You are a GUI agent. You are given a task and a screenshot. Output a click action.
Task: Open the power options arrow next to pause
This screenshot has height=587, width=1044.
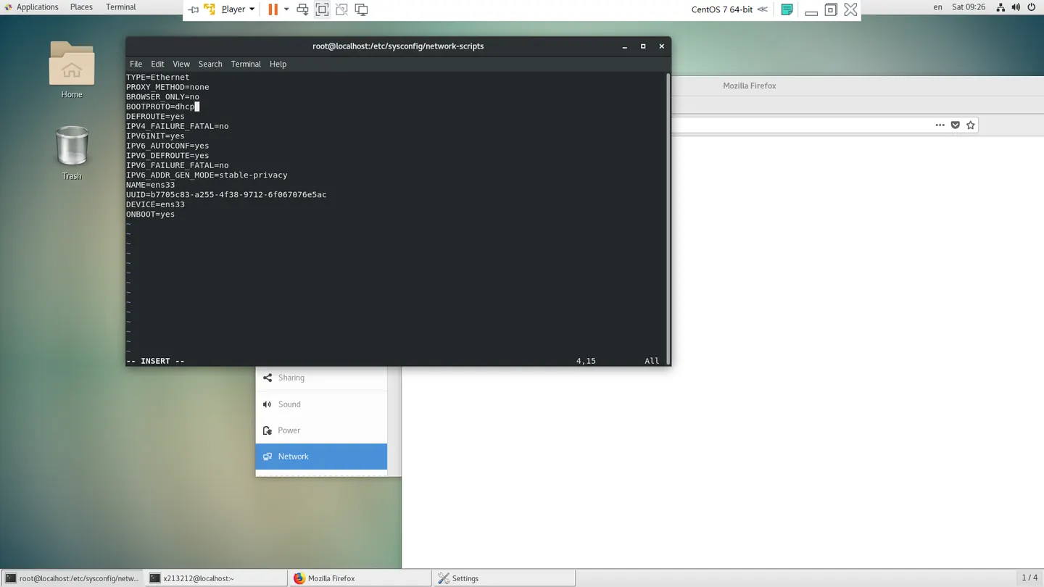[286, 9]
